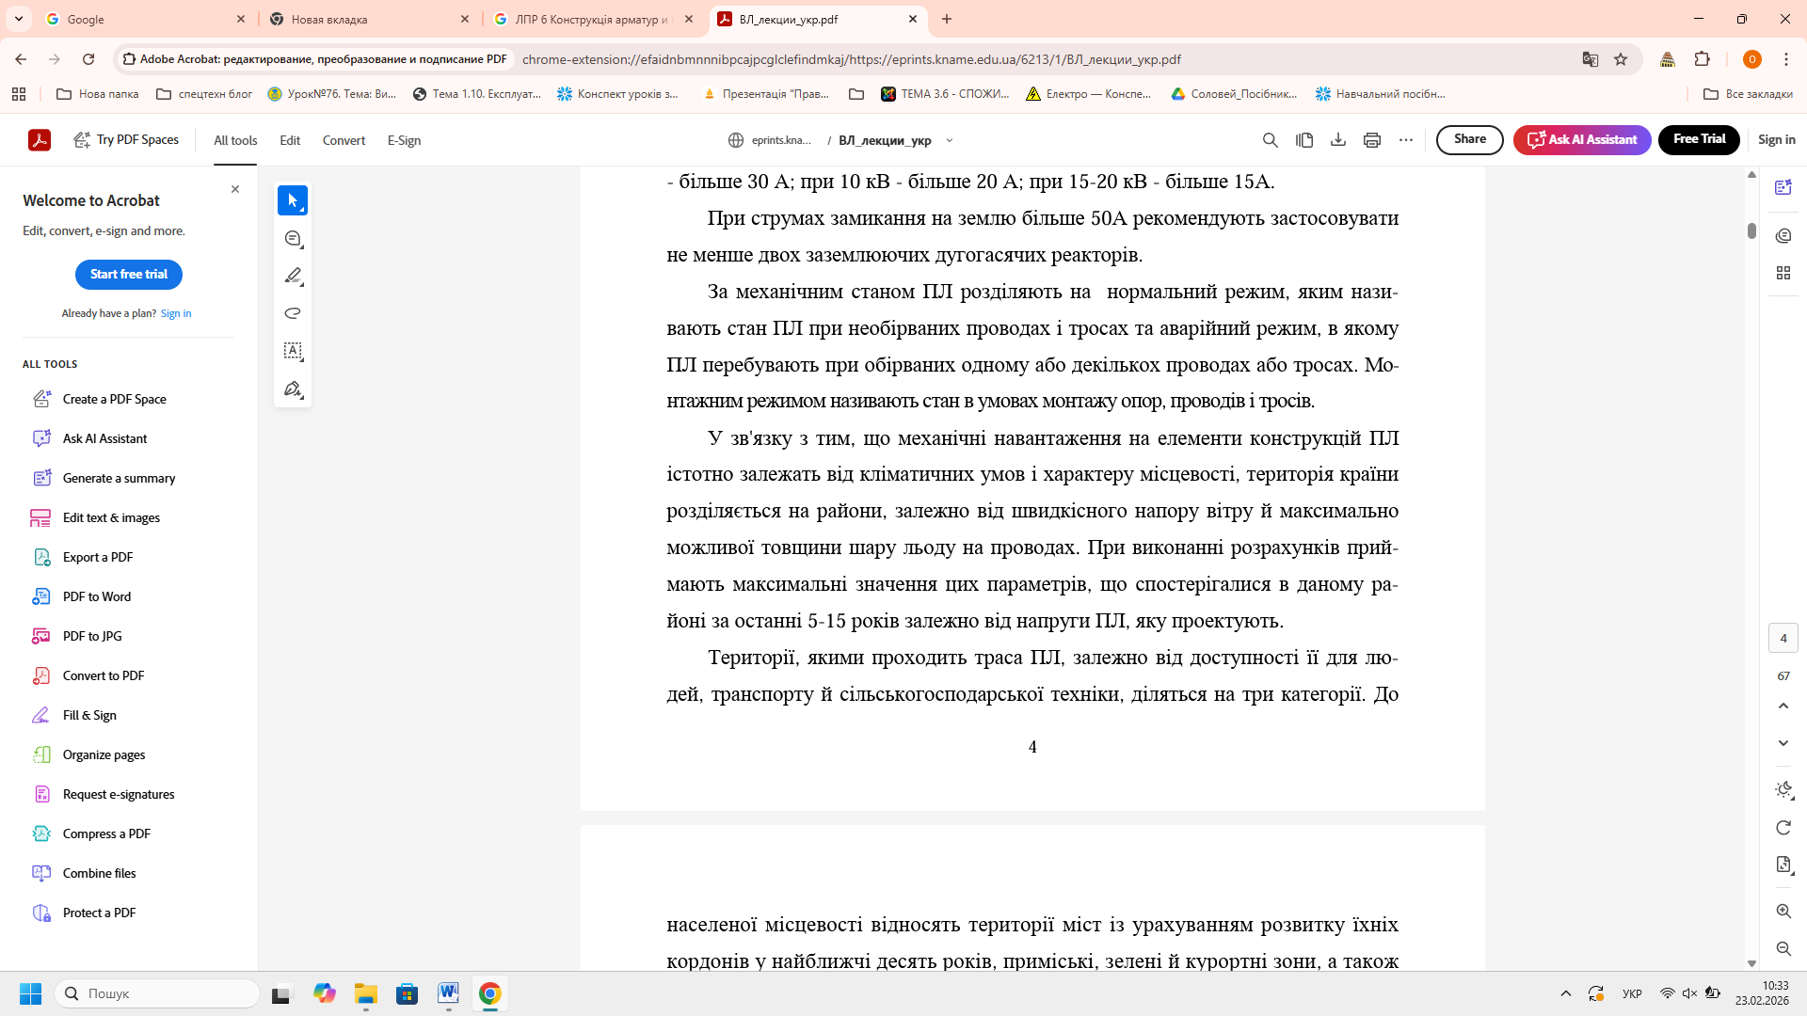Download the PDF file
The width and height of the screenshot is (1807, 1016).
click(x=1338, y=140)
